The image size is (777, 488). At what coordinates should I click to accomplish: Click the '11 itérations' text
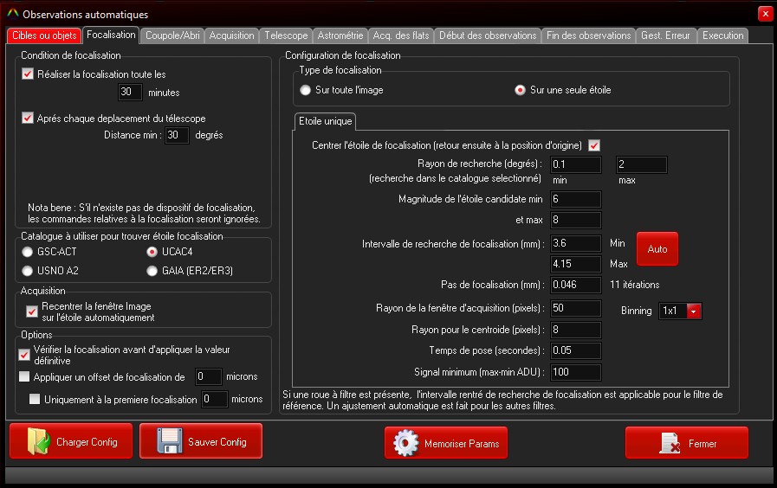[635, 285]
